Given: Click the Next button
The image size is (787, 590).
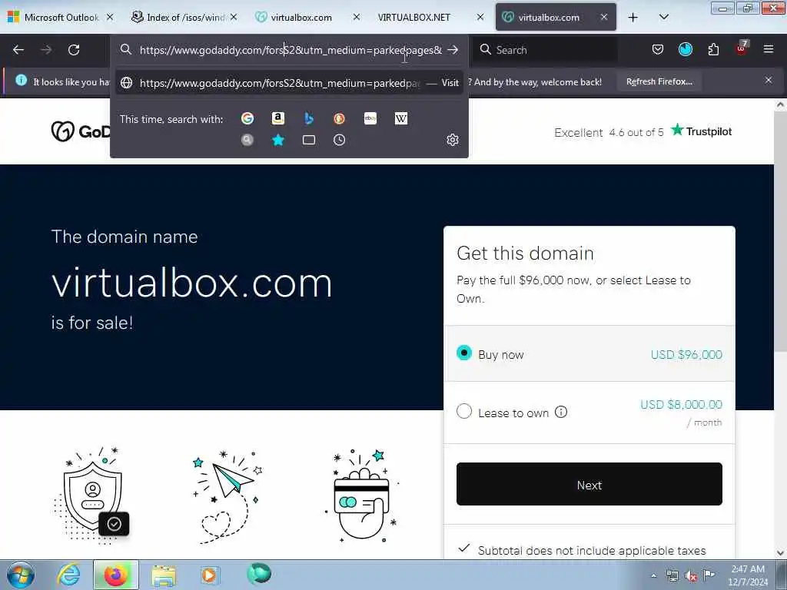Looking at the screenshot, I should point(589,484).
